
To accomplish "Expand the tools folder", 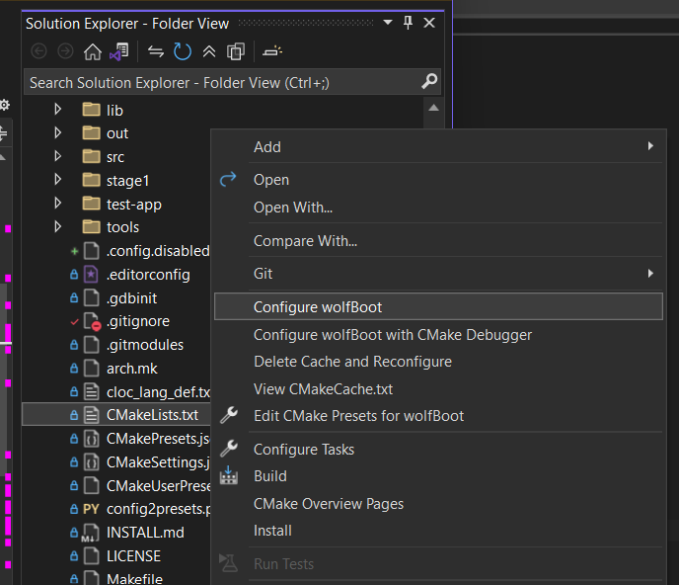I will click(57, 227).
